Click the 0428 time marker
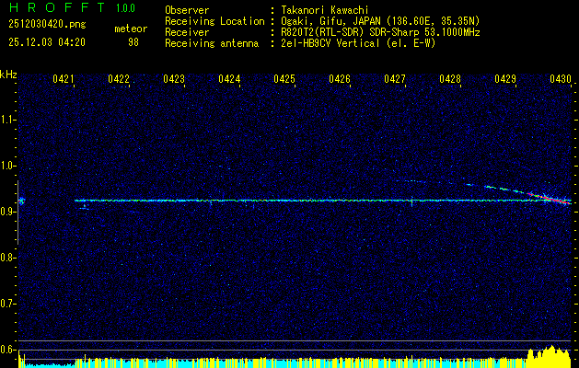 [450, 79]
